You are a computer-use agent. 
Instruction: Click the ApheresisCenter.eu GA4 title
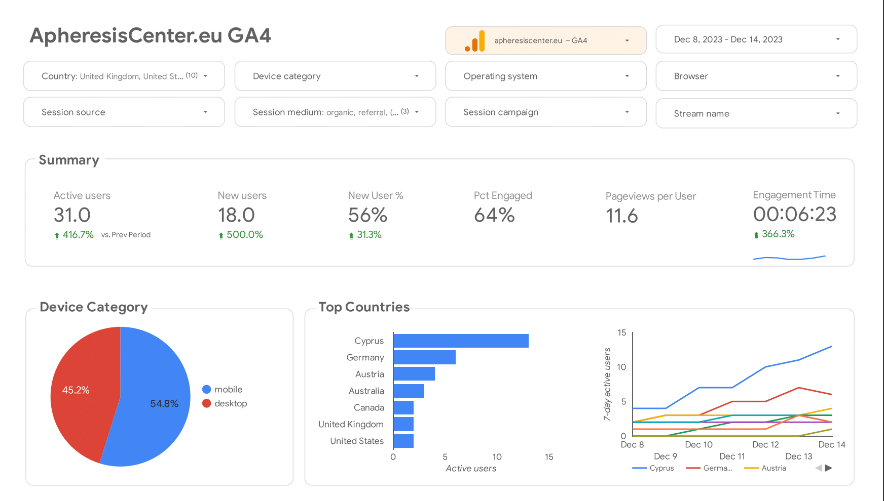pos(151,35)
